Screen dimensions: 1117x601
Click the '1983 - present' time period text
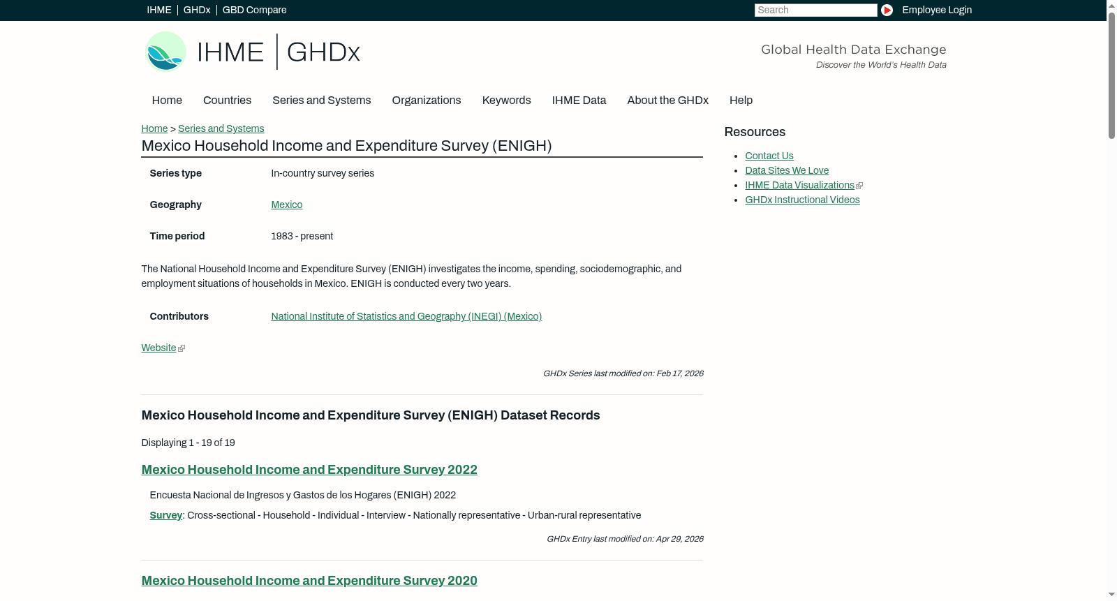pyautogui.click(x=302, y=236)
